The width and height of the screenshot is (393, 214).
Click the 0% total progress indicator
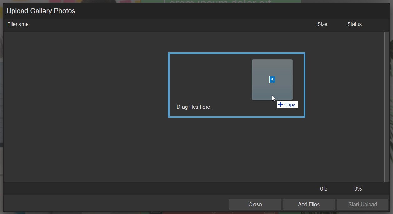click(358, 189)
